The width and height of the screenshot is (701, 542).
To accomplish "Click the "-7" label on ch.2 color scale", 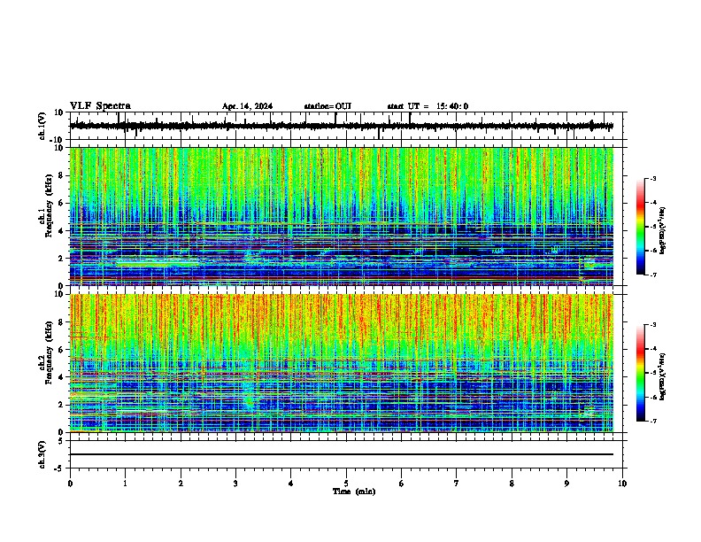I will pyautogui.click(x=652, y=422).
